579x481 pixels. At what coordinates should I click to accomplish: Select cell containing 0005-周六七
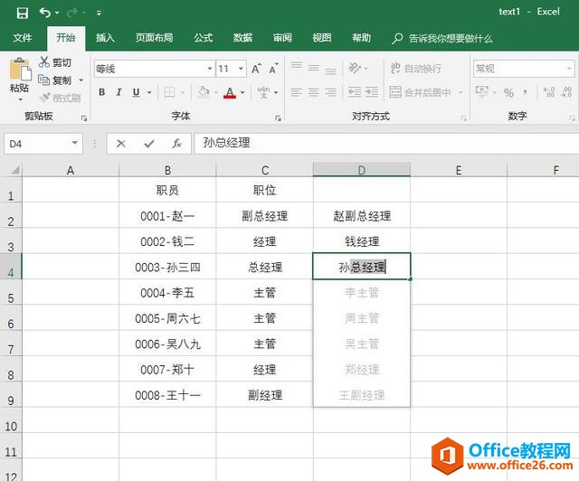coord(167,318)
